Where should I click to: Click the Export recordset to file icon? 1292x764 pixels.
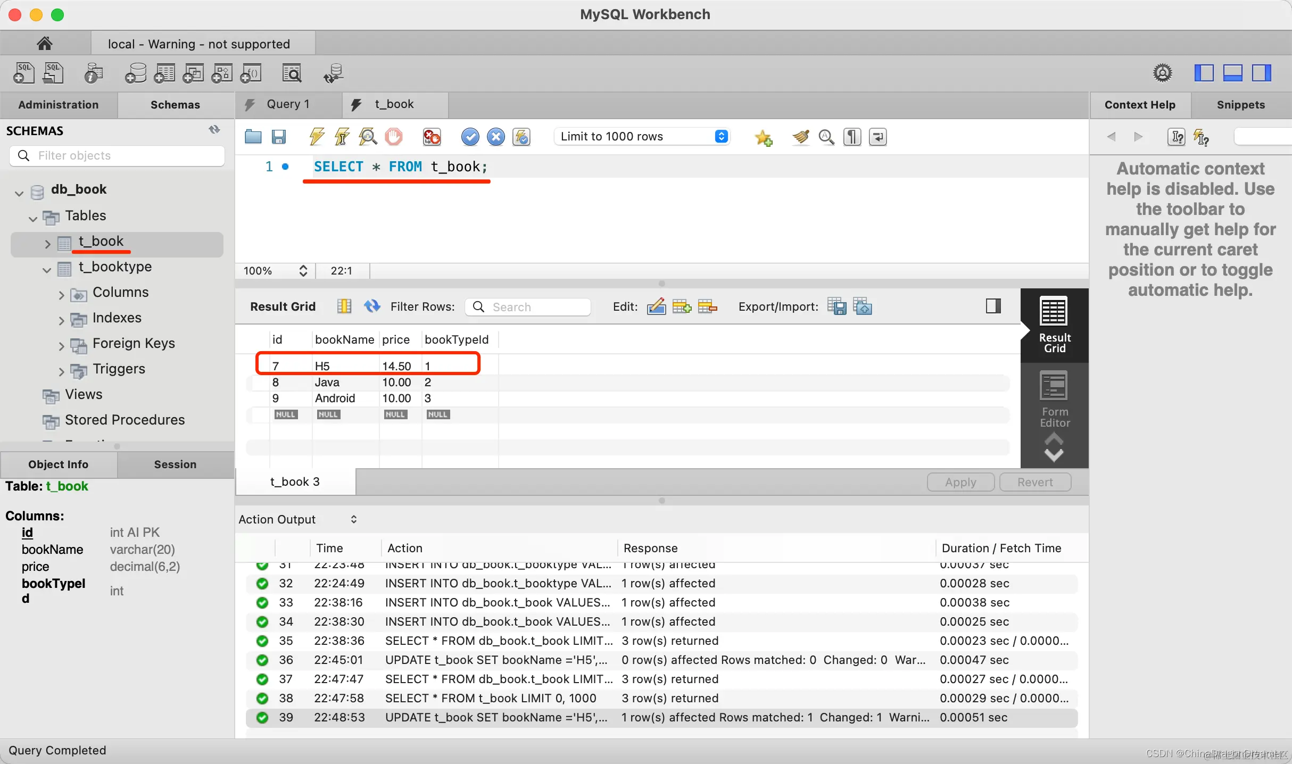(837, 306)
